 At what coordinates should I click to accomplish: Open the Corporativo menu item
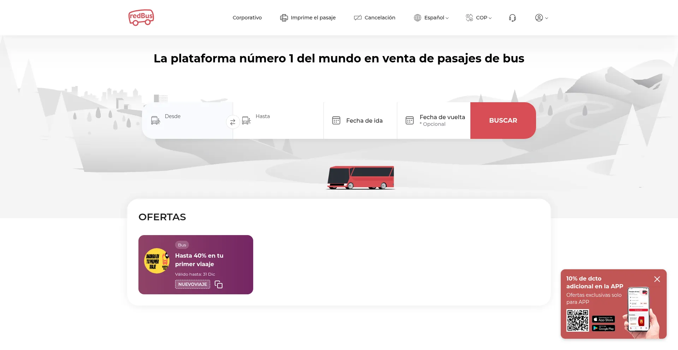coord(247,18)
